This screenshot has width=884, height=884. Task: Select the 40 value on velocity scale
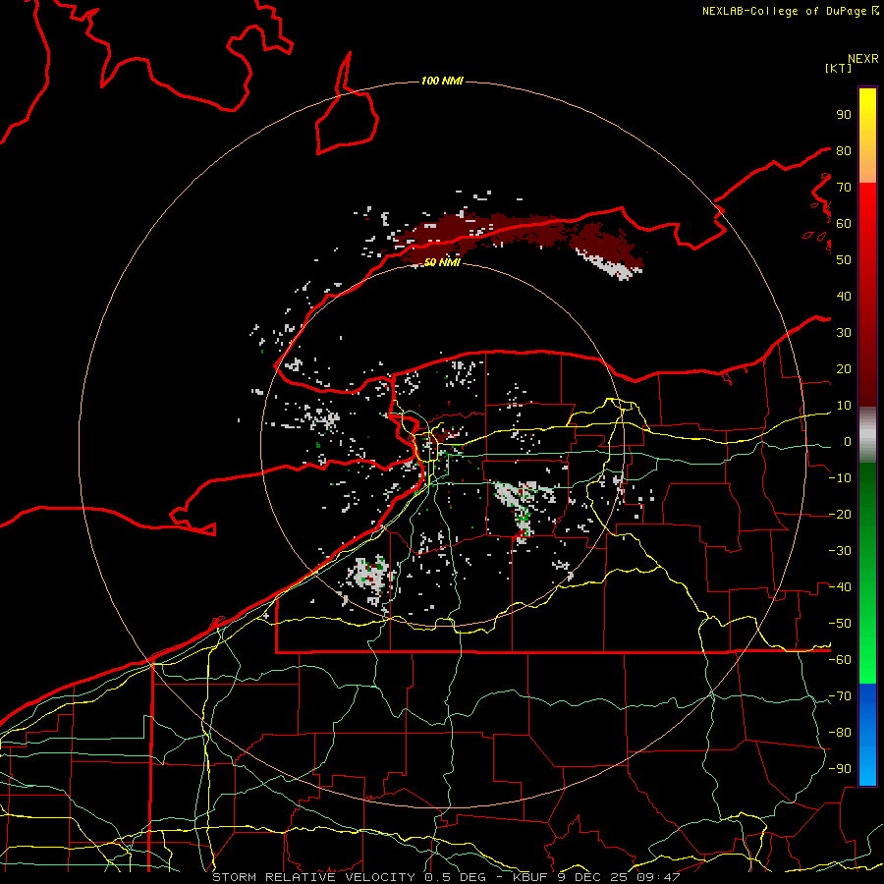click(844, 297)
